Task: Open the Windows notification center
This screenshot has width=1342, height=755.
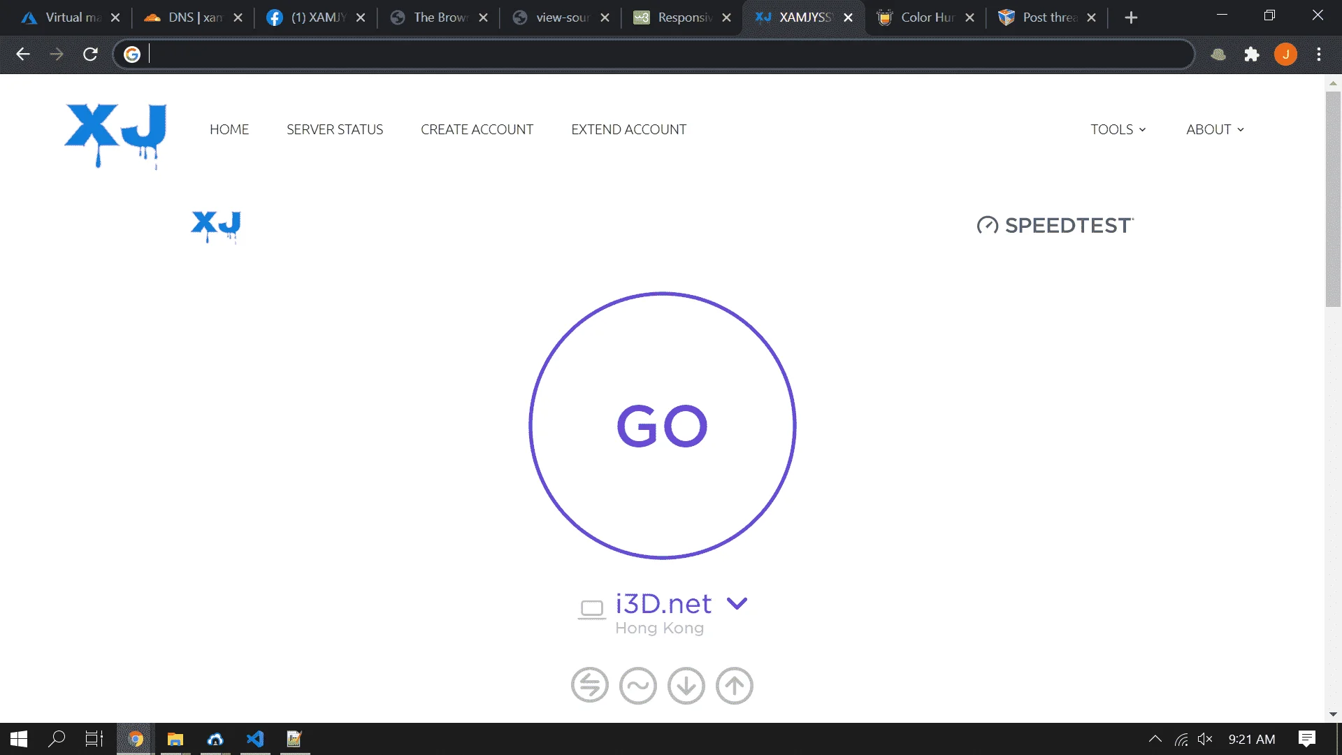Action: tap(1307, 739)
